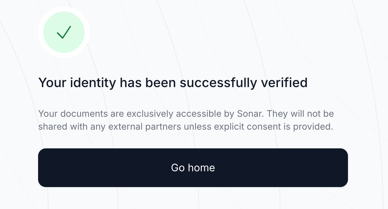
Task: Click the green checkmark icon
Action: coord(64,32)
